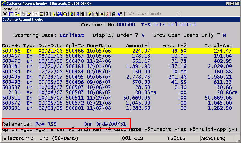Click the black X toolbar icon

[5, 14]
